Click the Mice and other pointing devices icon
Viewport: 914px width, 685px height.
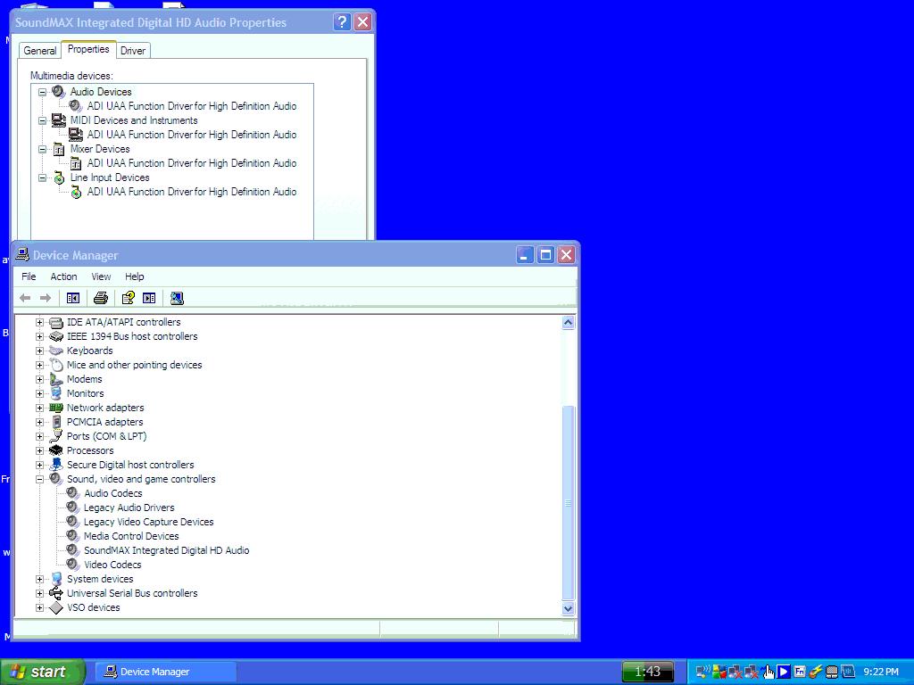coord(56,365)
